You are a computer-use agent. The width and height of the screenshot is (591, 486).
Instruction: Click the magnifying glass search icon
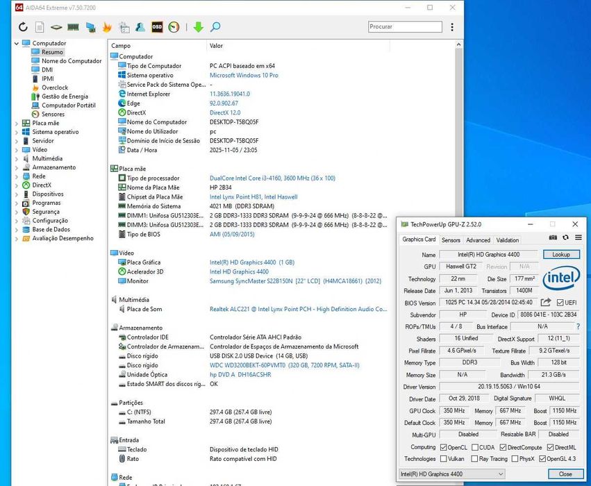coord(215,27)
